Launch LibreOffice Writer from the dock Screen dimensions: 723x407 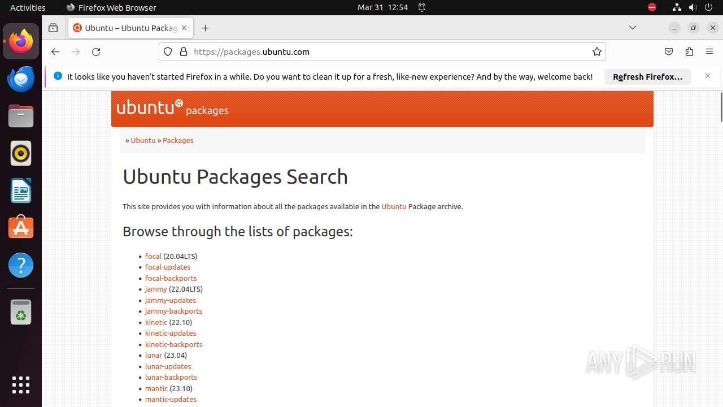pyautogui.click(x=21, y=190)
